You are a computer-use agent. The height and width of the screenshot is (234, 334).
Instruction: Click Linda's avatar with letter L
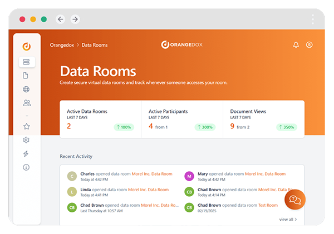(72, 192)
